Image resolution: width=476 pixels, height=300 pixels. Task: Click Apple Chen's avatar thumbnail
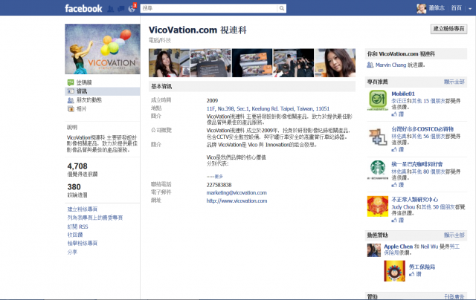coord(374,250)
